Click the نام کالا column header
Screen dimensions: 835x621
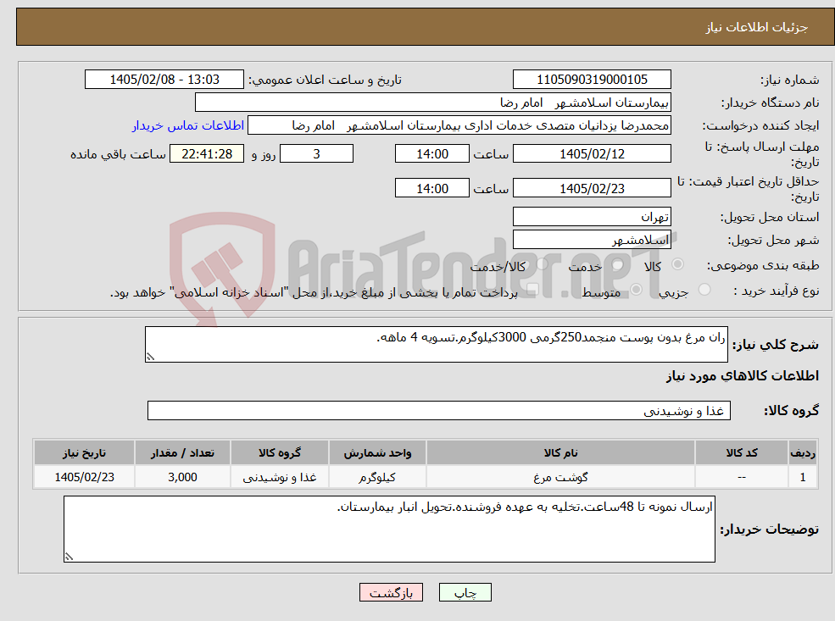click(560, 453)
